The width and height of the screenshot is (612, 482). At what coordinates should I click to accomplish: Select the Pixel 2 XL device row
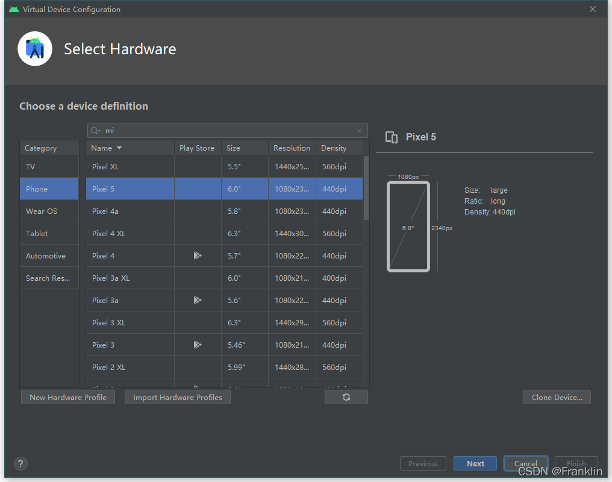pos(225,367)
